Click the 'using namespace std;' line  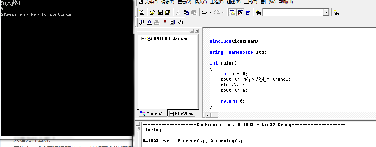(x=238, y=52)
